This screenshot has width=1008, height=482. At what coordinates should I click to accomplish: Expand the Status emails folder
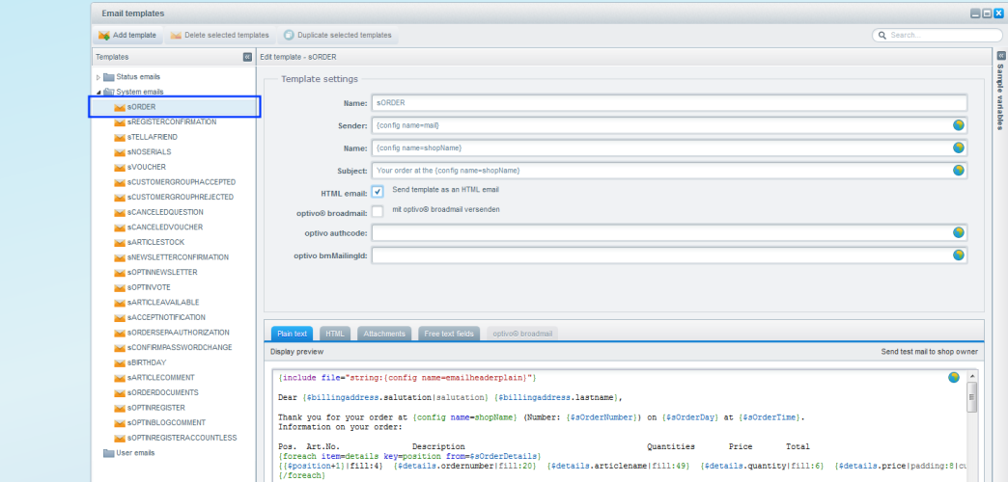click(x=98, y=77)
